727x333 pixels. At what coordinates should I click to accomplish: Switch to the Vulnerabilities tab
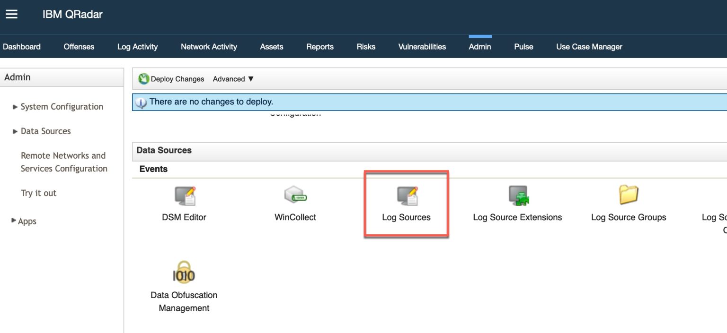click(x=421, y=46)
